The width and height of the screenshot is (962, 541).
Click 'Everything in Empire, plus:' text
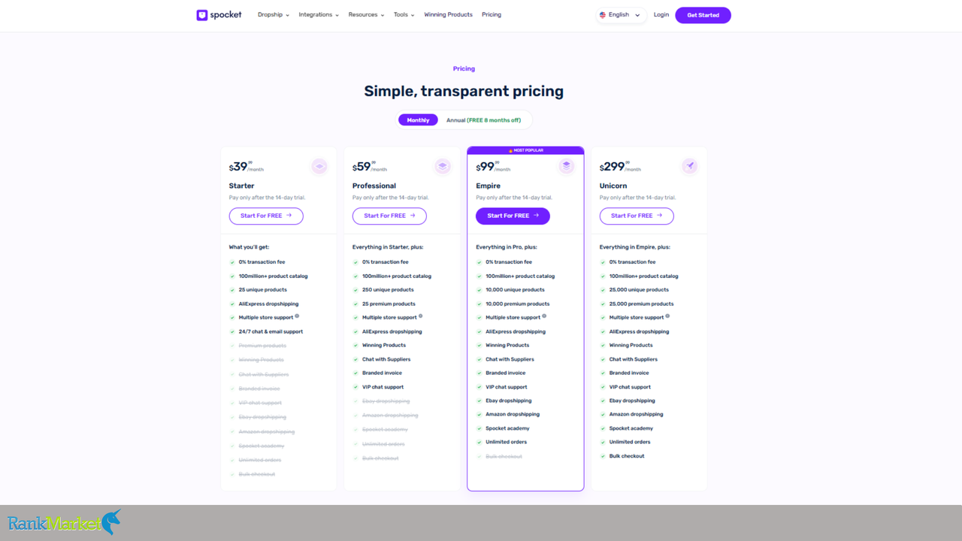[x=634, y=247]
